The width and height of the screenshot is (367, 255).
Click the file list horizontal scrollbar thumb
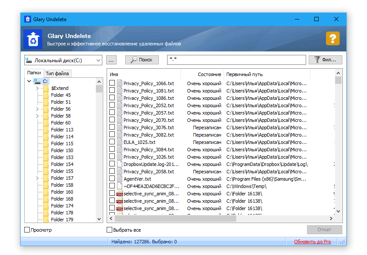pyautogui.click(x=175, y=218)
